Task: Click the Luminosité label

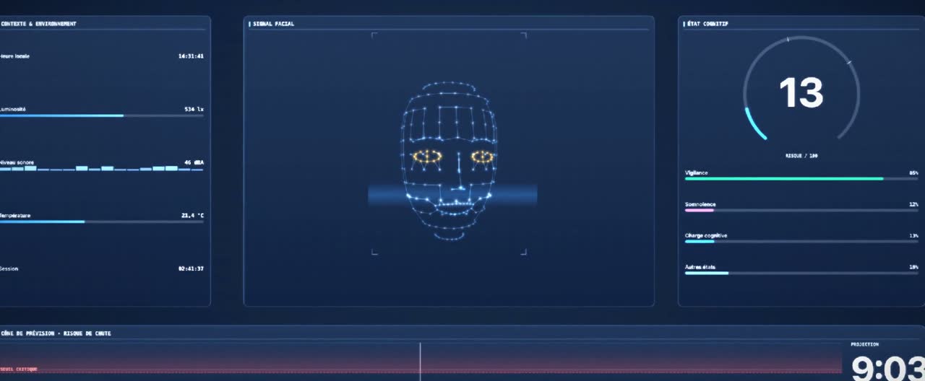Action: pyautogui.click(x=13, y=109)
